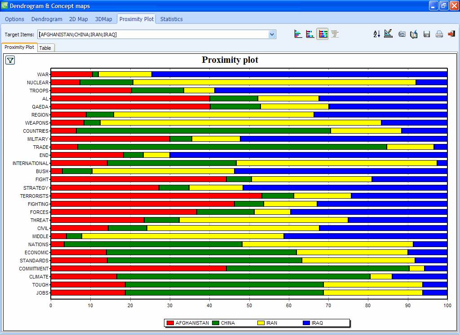
Task: Print the proximity plot
Action: [439, 34]
